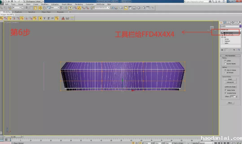Constrain to XY plane button

tap(53, 18)
